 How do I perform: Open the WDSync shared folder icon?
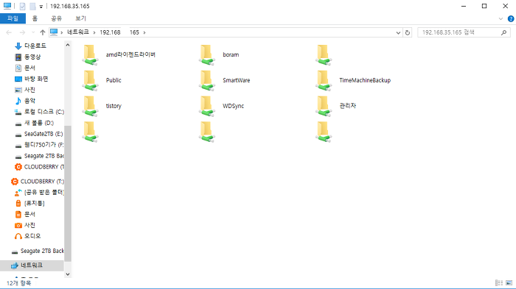click(206, 106)
